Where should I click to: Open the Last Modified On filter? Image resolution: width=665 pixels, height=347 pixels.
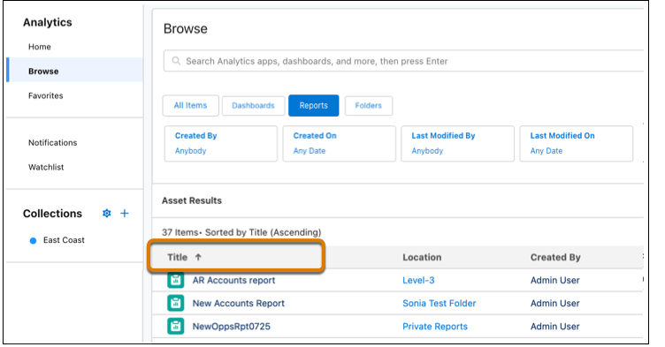coord(576,143)
